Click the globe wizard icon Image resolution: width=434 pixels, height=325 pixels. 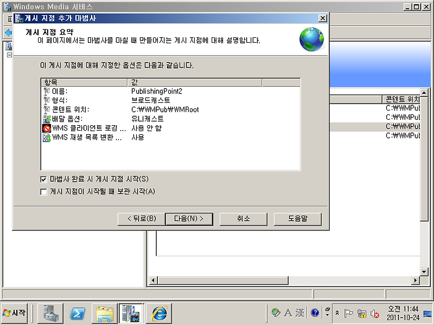pos(312,39)
